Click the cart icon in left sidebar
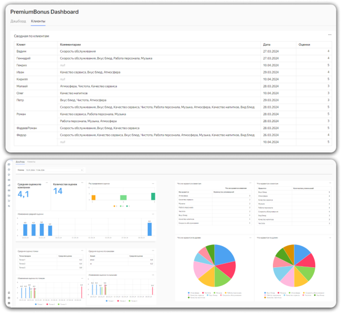Image resolution: width=342 pixels, height=314 pixels. click(9, 200)
